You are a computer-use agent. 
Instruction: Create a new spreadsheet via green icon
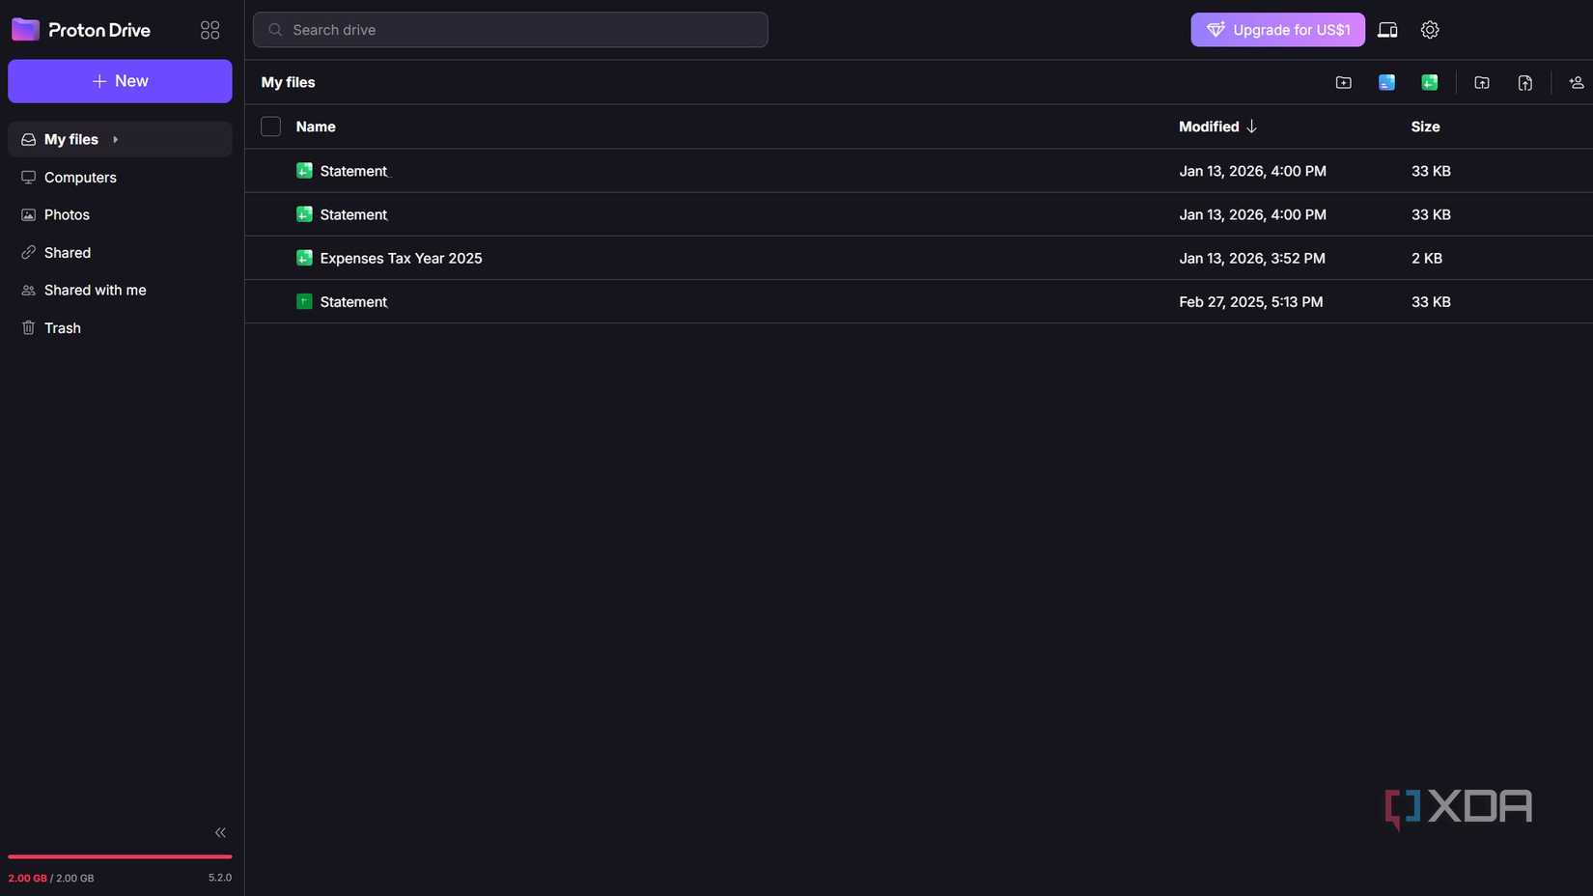(1429, 83)
